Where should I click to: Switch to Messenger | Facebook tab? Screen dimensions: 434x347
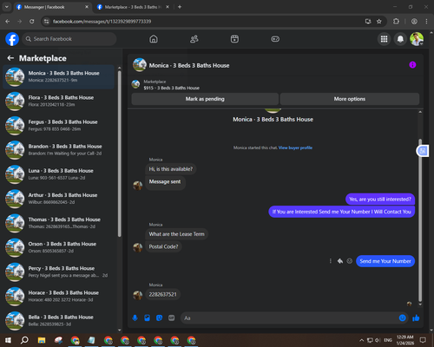click(52, 7)
